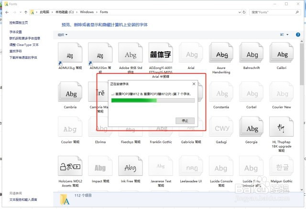This screenshot has height=209, width=306.
Task: Click the scrollbar down arrow
Action: [x=302, y=189]
